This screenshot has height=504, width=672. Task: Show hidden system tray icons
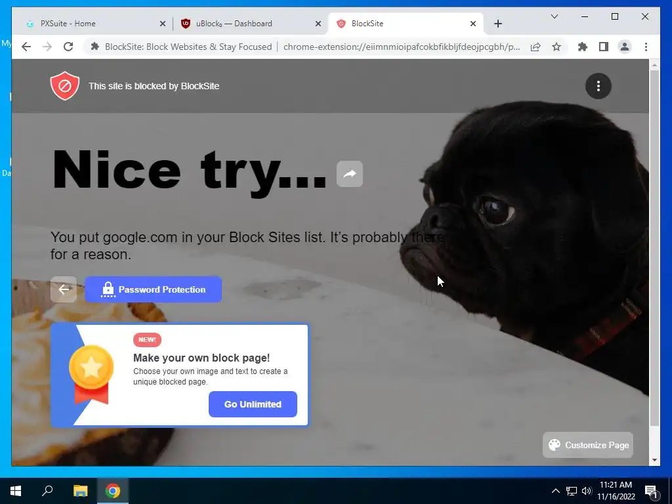point(555,491)
